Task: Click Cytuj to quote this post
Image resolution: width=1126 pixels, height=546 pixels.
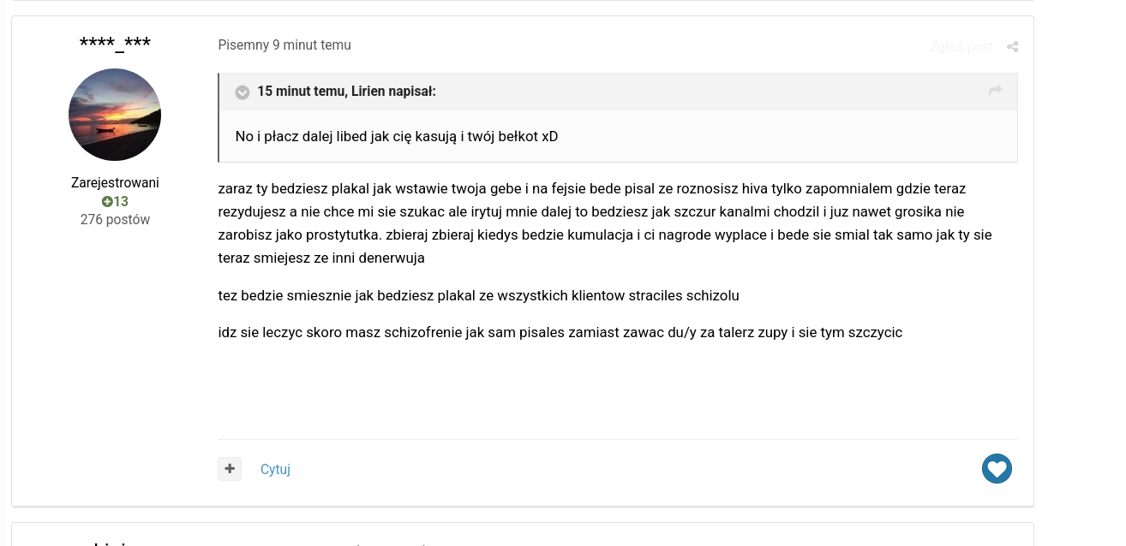Action: click(275, 469)
